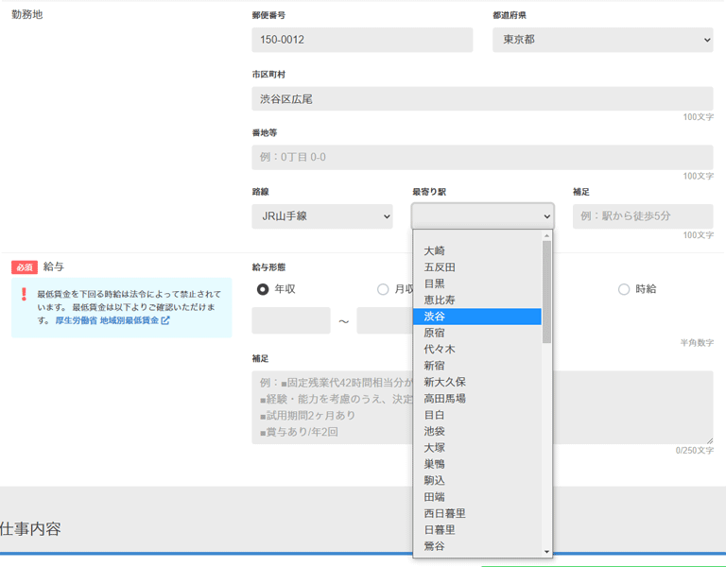Select the 年収 radio button
Viewport: 726px width, 567px height.
[263, 289]
